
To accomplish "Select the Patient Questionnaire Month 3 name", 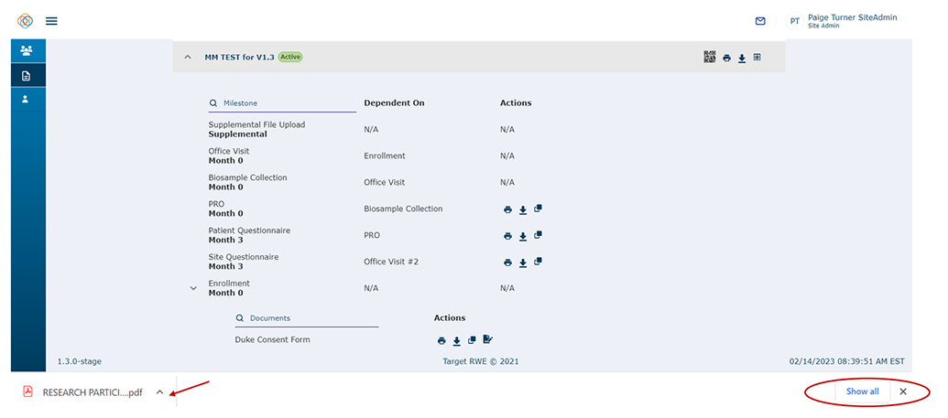I will tap(250, 236).
